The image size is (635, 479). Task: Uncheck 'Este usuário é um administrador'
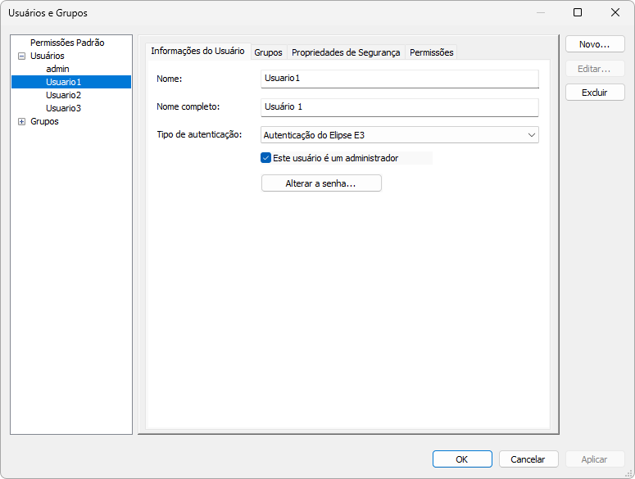point(266,158)
